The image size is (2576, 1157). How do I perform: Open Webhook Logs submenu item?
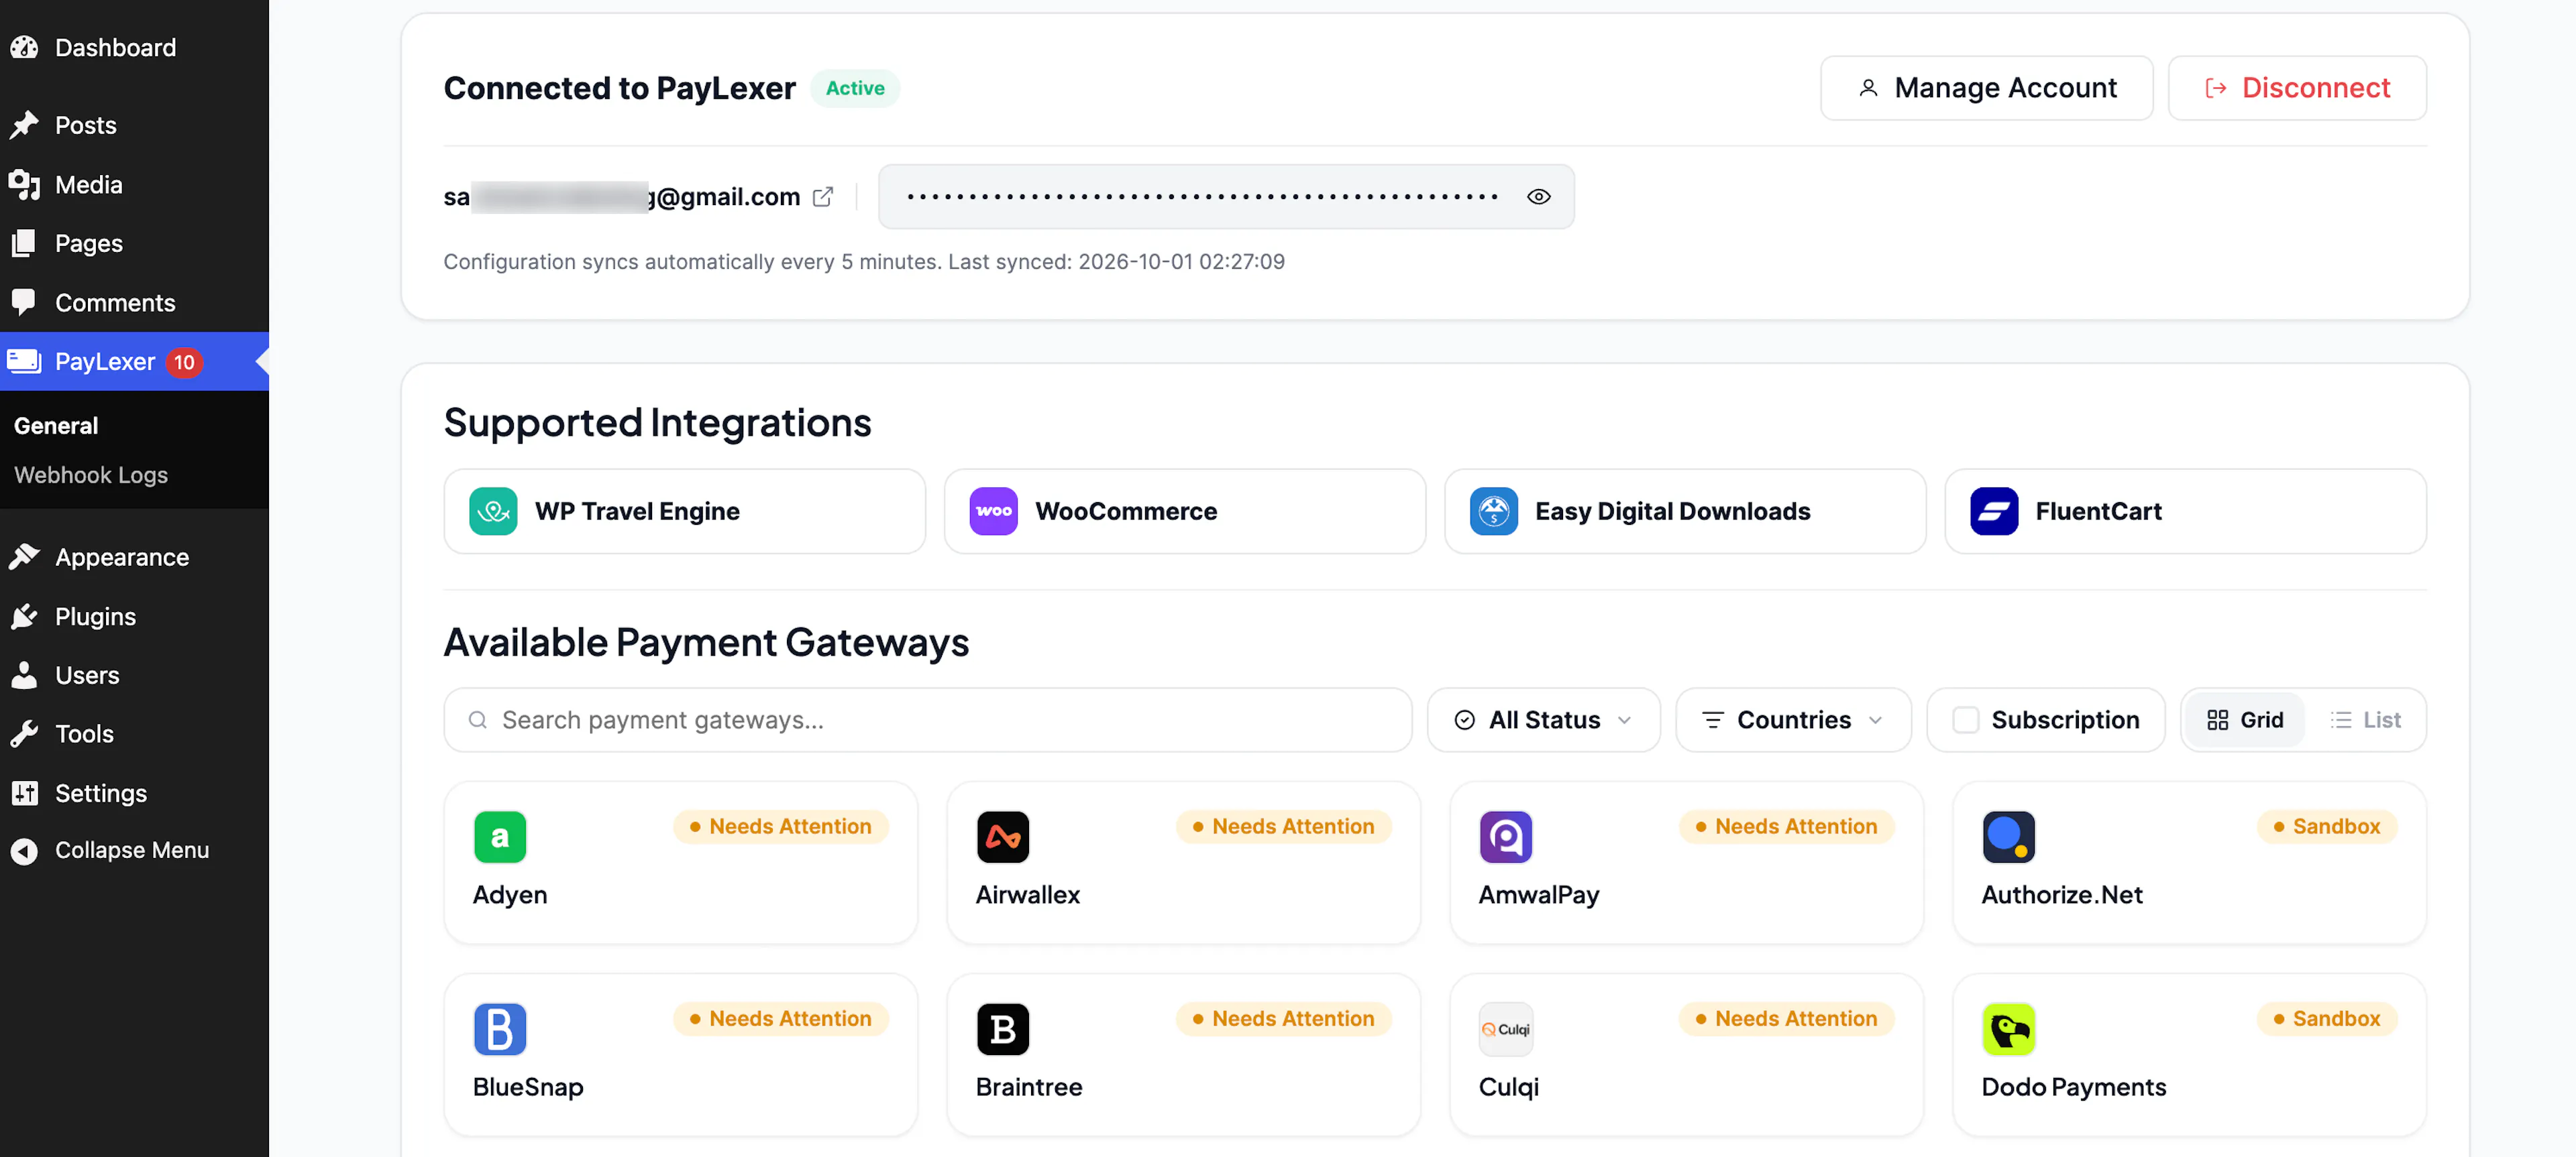91,475
